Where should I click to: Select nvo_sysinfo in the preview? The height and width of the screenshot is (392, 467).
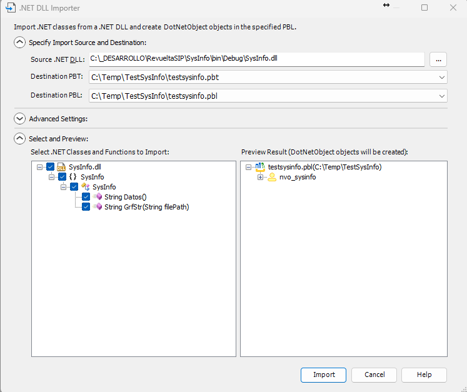point(298,177)
